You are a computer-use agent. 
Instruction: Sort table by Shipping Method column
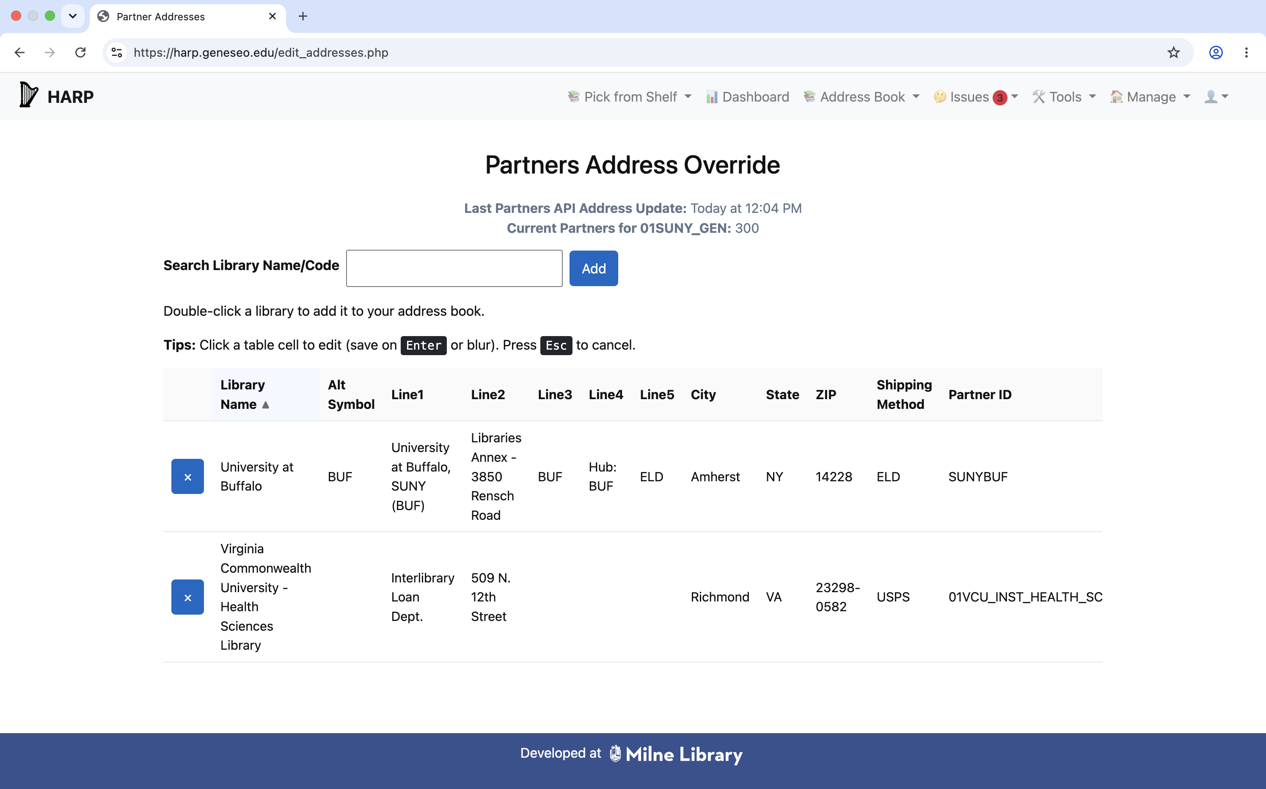[x=904, y=394]
